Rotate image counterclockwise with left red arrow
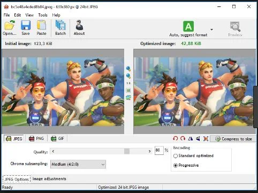 [176, 139]
